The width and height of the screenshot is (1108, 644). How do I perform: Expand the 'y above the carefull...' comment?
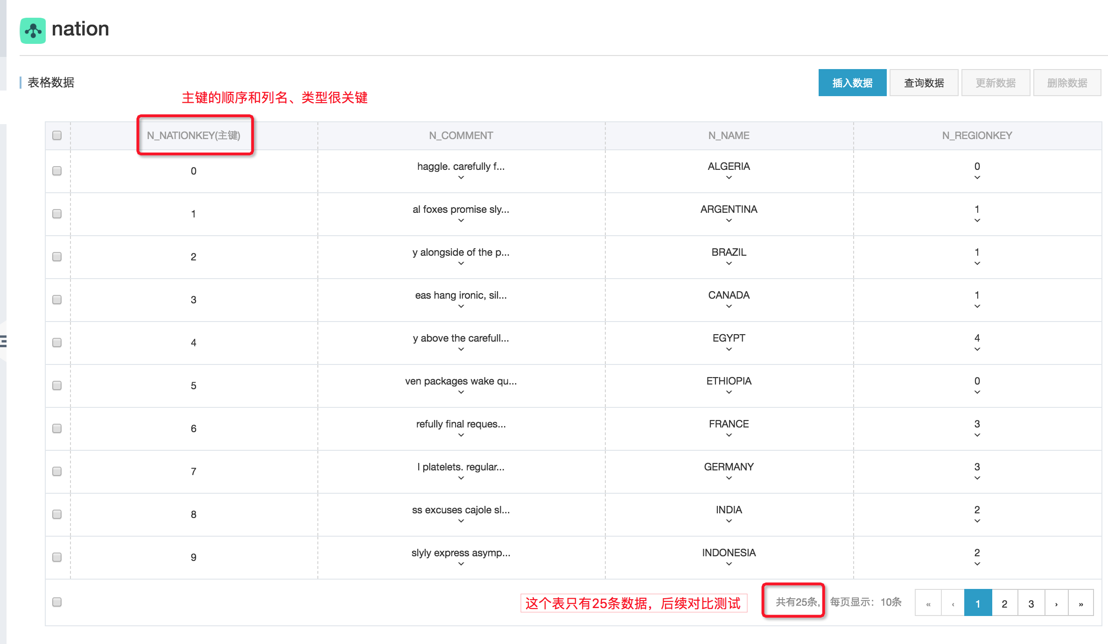(461, 349)
